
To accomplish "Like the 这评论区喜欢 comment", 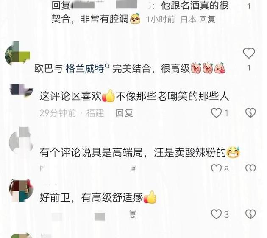I will [x=216, y=113].
